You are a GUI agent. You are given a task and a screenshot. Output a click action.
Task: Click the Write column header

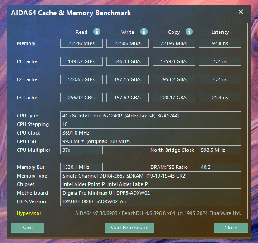128,32
